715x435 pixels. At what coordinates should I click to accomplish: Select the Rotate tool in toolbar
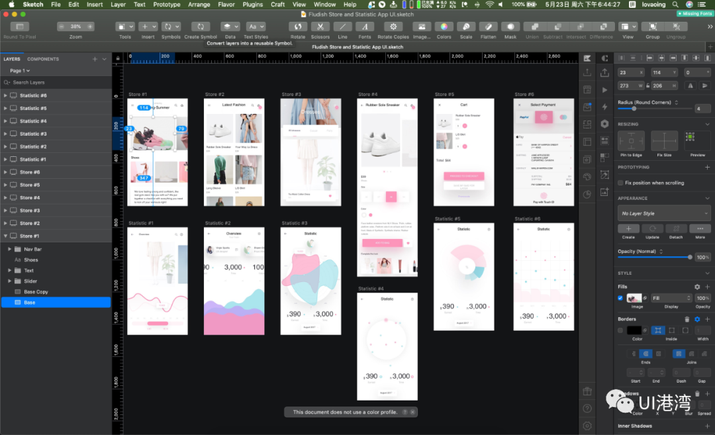click(298, 26)
